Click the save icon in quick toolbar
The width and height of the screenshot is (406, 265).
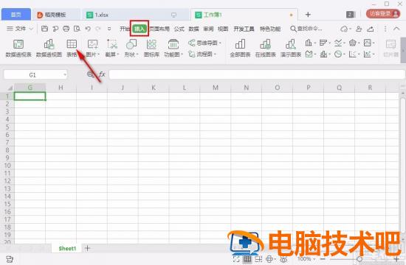tap(44, 29)
